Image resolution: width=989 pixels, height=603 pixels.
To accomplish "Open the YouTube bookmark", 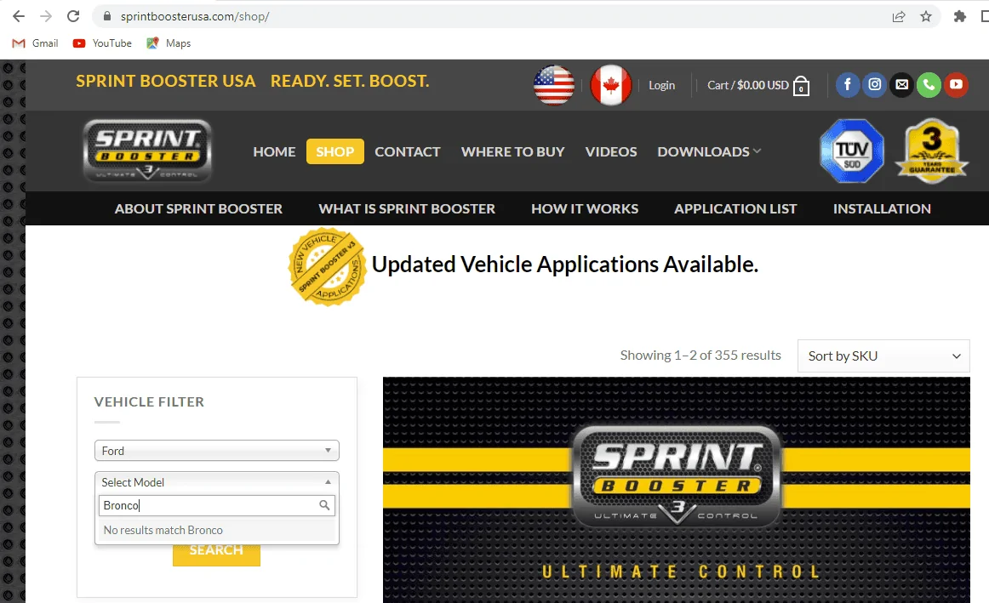I will click(102, 43).
